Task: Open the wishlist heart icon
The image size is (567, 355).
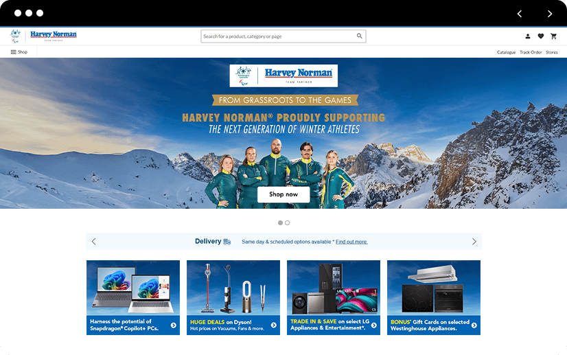Action: coord(541,36)
